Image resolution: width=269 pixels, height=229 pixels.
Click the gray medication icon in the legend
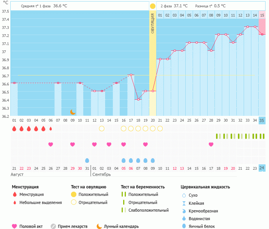click(x=53, y=226)
